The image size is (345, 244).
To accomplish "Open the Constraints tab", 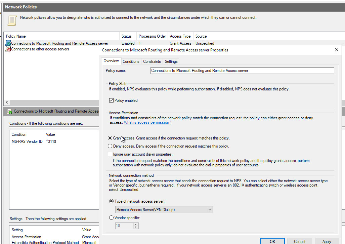I will click(152, 62).
